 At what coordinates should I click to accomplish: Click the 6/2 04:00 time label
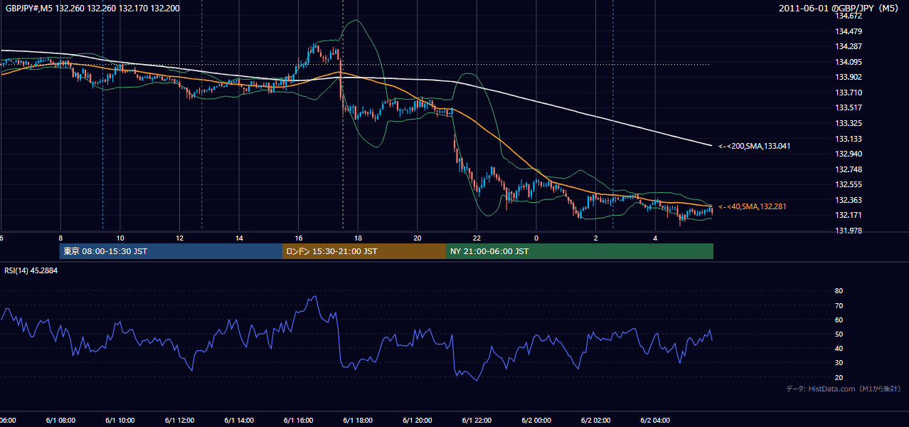pyautogui.click(x=655, y=420)
